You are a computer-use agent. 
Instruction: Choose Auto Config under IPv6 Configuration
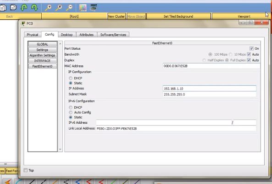(71, 112)
